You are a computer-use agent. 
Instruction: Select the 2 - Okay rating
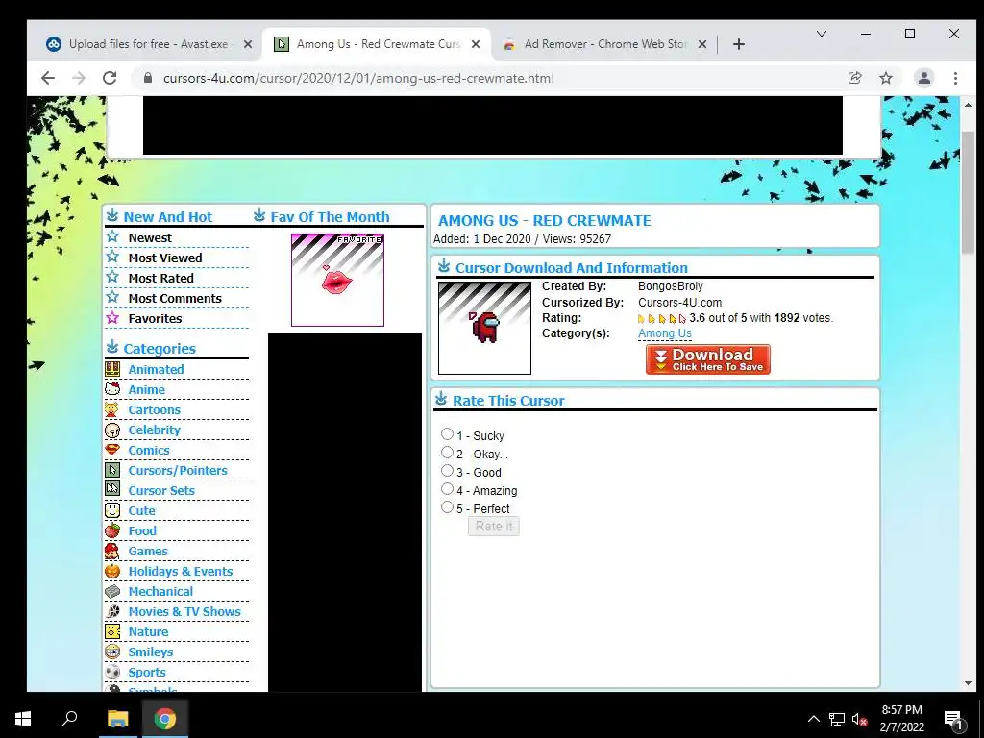[x=447, y=452]
